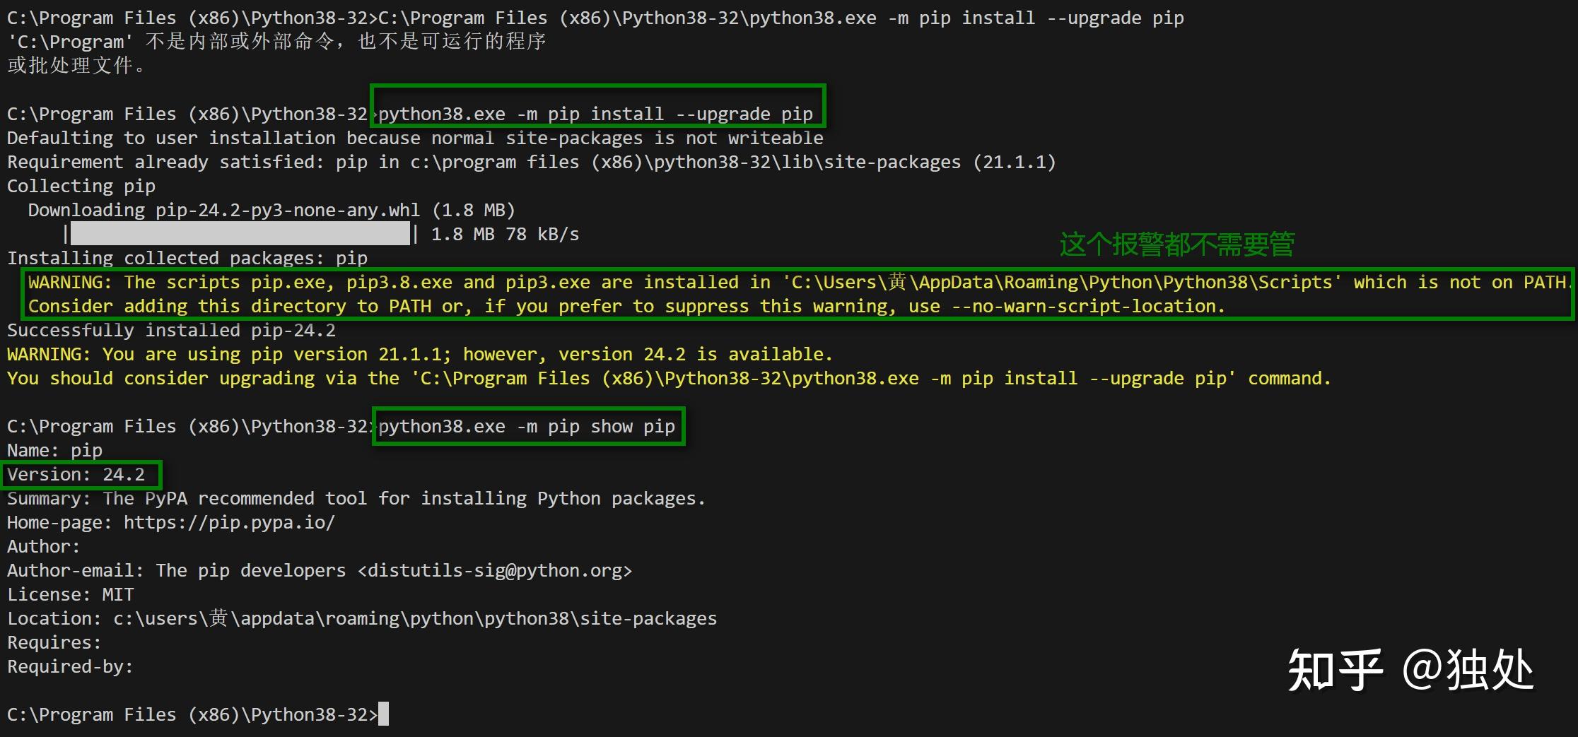Click the '1.8 MB 78 kB/s' download speed
Image resolution: width=1578 pixels, height=737 pixels.
coord(505,235)
